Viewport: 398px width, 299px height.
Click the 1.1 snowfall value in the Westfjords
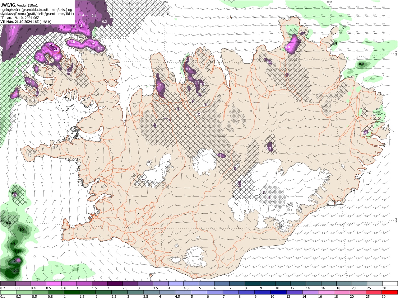pos(40,58)
